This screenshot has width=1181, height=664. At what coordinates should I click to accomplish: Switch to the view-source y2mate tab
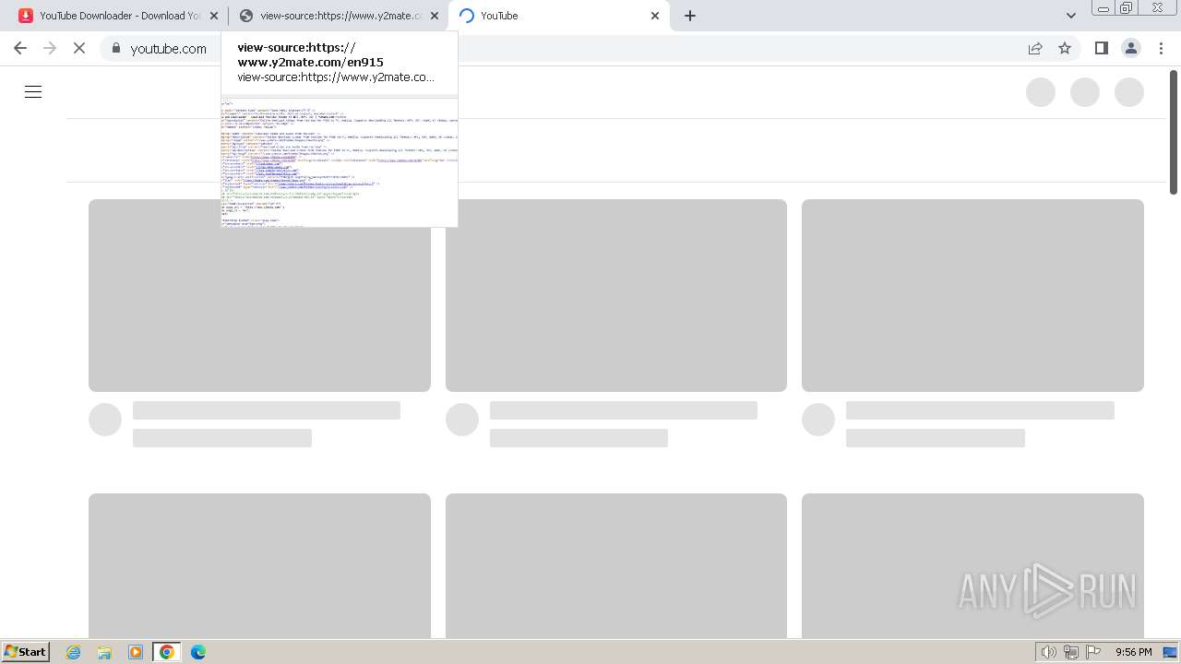click(x=340, y=16)
